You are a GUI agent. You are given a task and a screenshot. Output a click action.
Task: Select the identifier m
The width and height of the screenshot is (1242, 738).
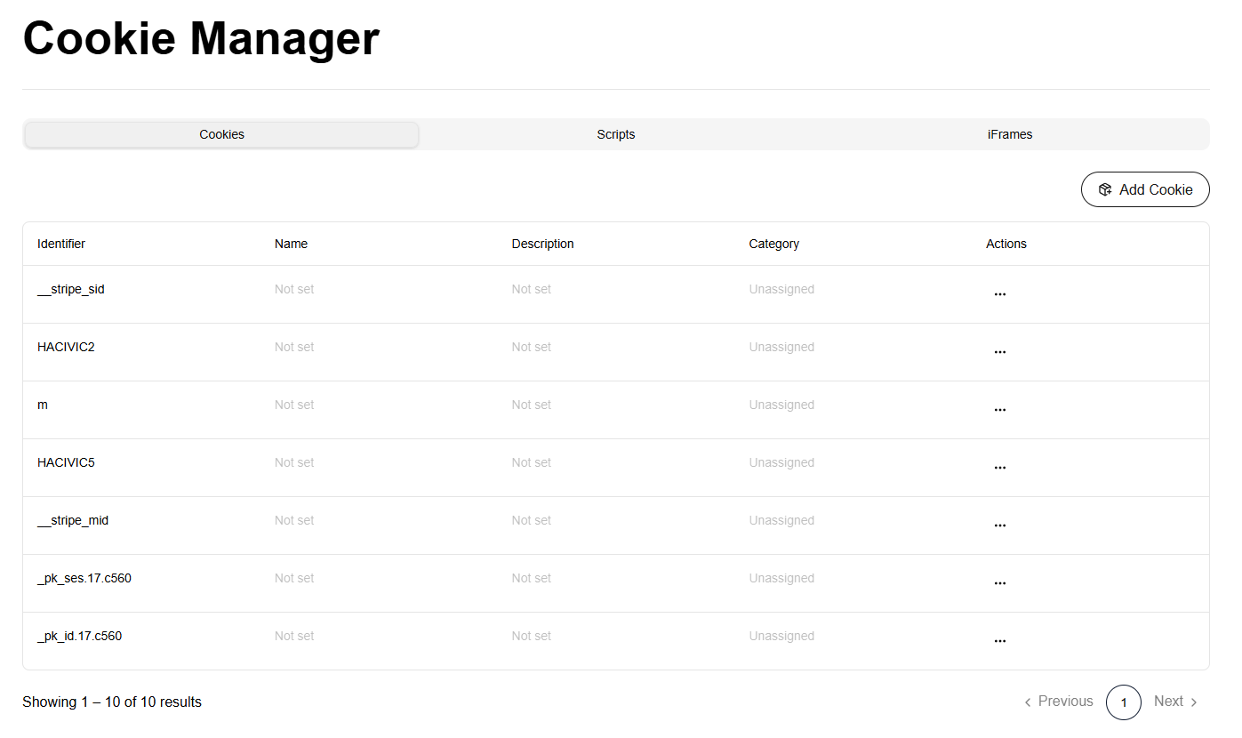(x=43, y=405)
